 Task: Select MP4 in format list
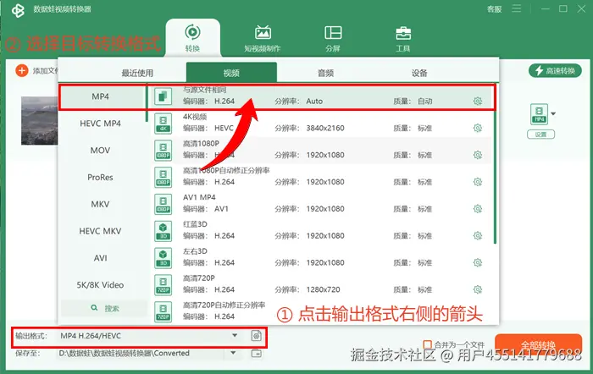(x=100, y=96)
